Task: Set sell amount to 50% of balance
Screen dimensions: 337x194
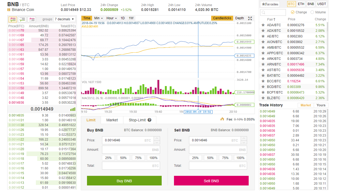Action: click(x=210, y=158)
